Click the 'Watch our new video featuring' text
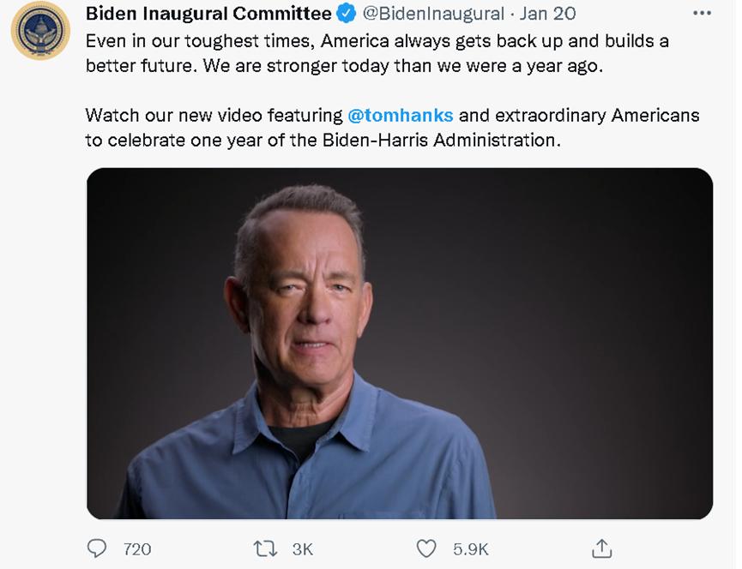The width and height of the screenshot is (742, 569). coord(214,115)
